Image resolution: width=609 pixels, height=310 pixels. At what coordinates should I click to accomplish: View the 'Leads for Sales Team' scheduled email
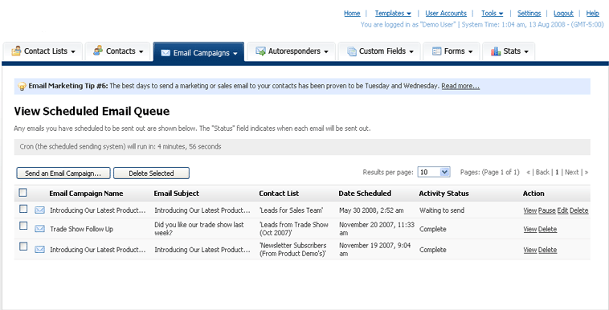click(529, 210)
